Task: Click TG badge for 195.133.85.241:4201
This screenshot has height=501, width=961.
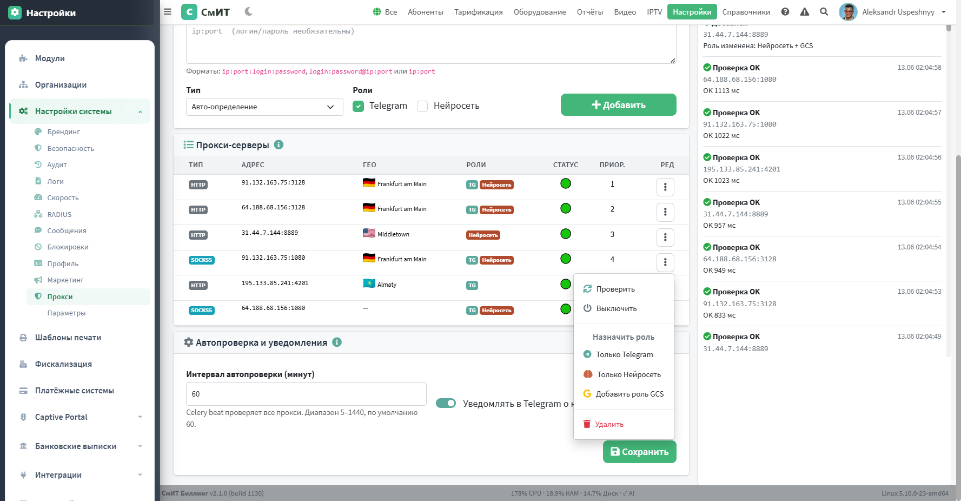Action: tap(472, 285)
